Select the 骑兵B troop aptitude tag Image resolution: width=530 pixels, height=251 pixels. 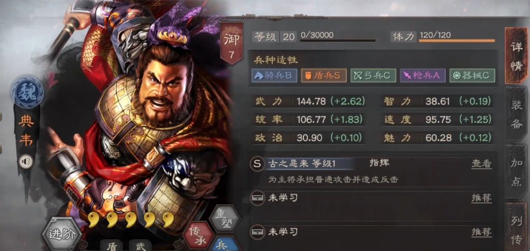(x=274, y=76)
